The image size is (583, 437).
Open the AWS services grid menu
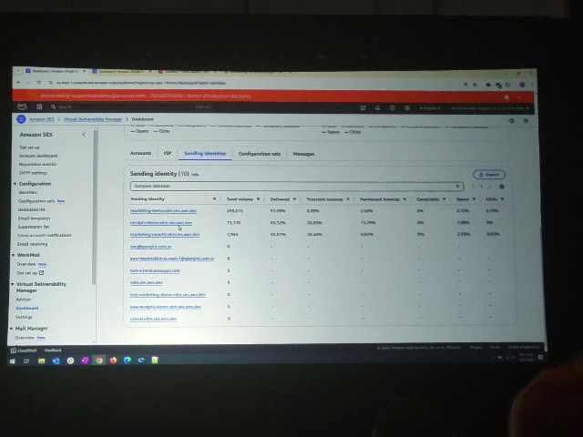[39, 107]
